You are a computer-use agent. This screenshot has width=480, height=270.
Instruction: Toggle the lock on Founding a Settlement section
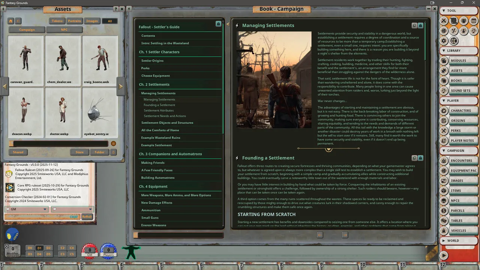tap(420, 158)
